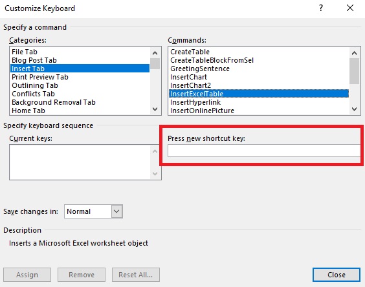Viewport: 365px width, 287px height.
Task: Click Categories list scroll up arrow
Action: [155, 53]
